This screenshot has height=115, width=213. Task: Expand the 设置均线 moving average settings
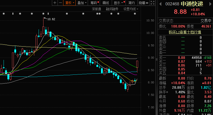[131, 9]
